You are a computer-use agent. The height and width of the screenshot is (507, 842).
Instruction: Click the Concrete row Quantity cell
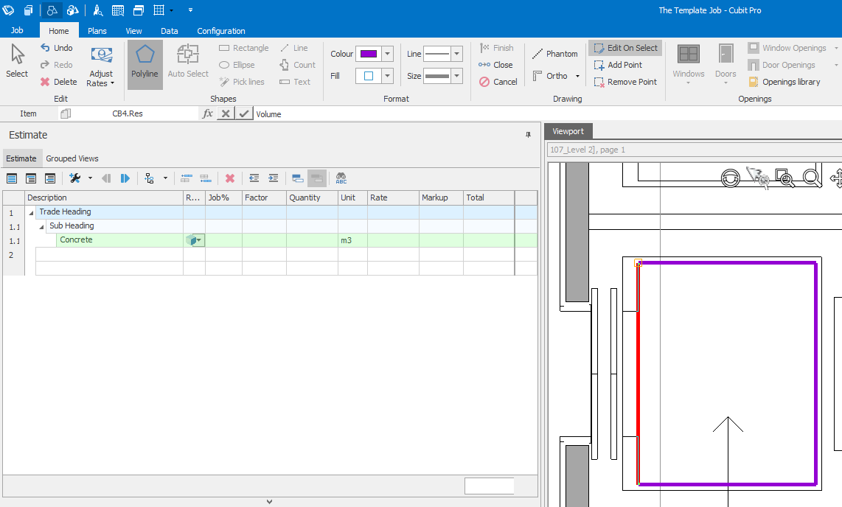pos(312,240)
